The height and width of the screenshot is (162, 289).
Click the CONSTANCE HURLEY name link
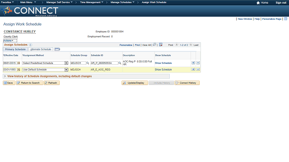(x=20, y=31)
